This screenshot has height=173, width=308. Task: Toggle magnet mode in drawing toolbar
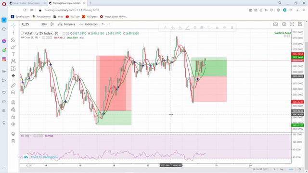click(13, 102)
